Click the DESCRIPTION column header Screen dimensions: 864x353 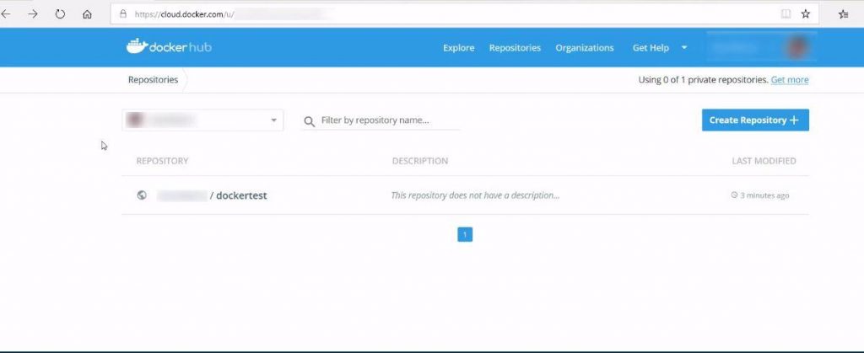pos(420,161)
